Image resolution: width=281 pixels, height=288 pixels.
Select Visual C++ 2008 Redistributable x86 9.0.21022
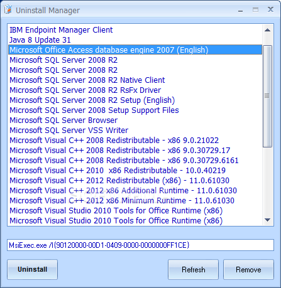pyautogui.click(x=135, y=141)
